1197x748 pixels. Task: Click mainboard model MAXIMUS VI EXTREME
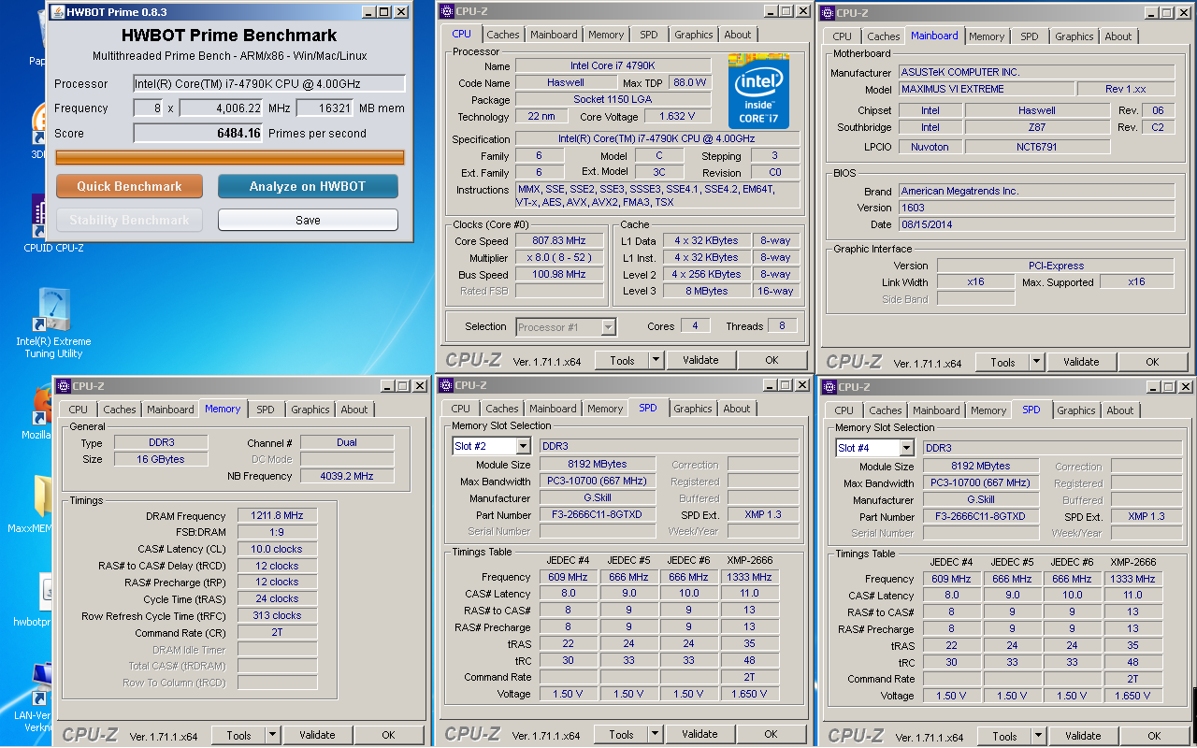tap(986, 89)
